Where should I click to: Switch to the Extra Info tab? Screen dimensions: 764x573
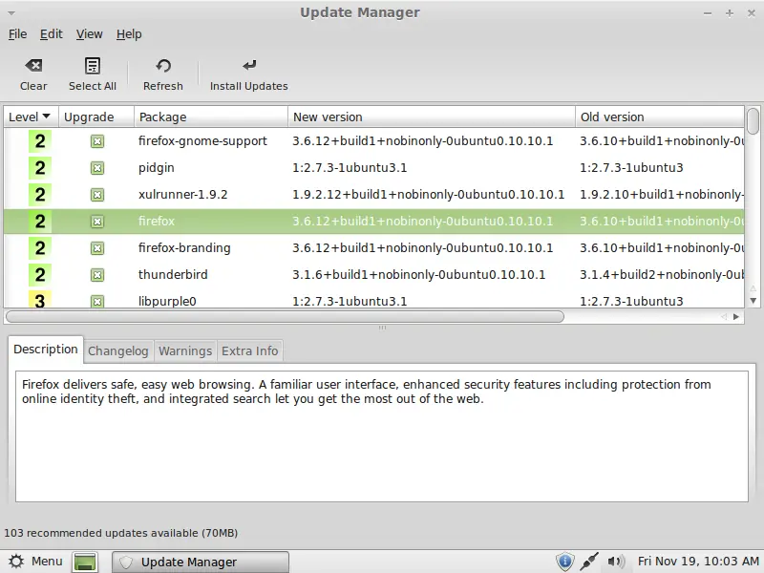click(250, 351)
